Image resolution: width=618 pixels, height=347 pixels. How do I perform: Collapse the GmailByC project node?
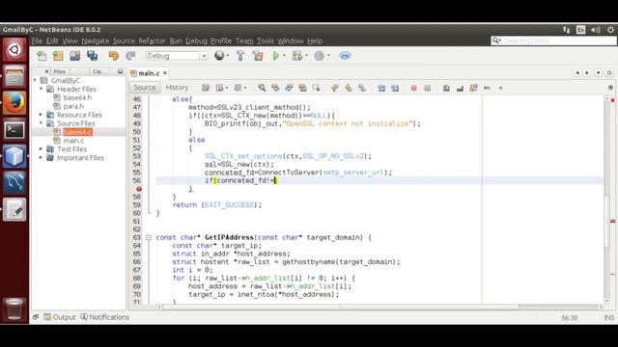35,80
